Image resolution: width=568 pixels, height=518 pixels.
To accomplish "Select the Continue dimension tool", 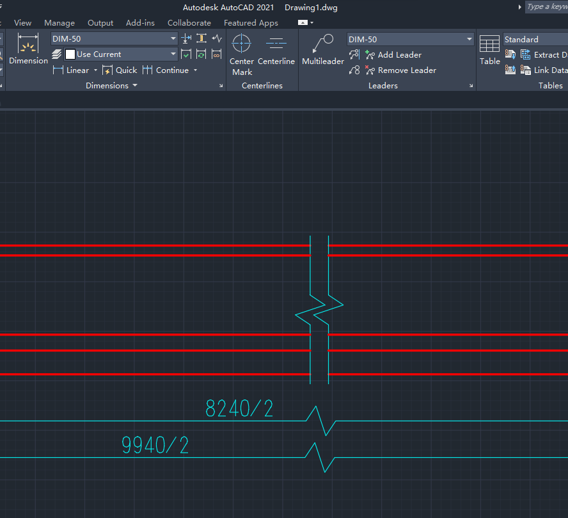I will (168, 70).
